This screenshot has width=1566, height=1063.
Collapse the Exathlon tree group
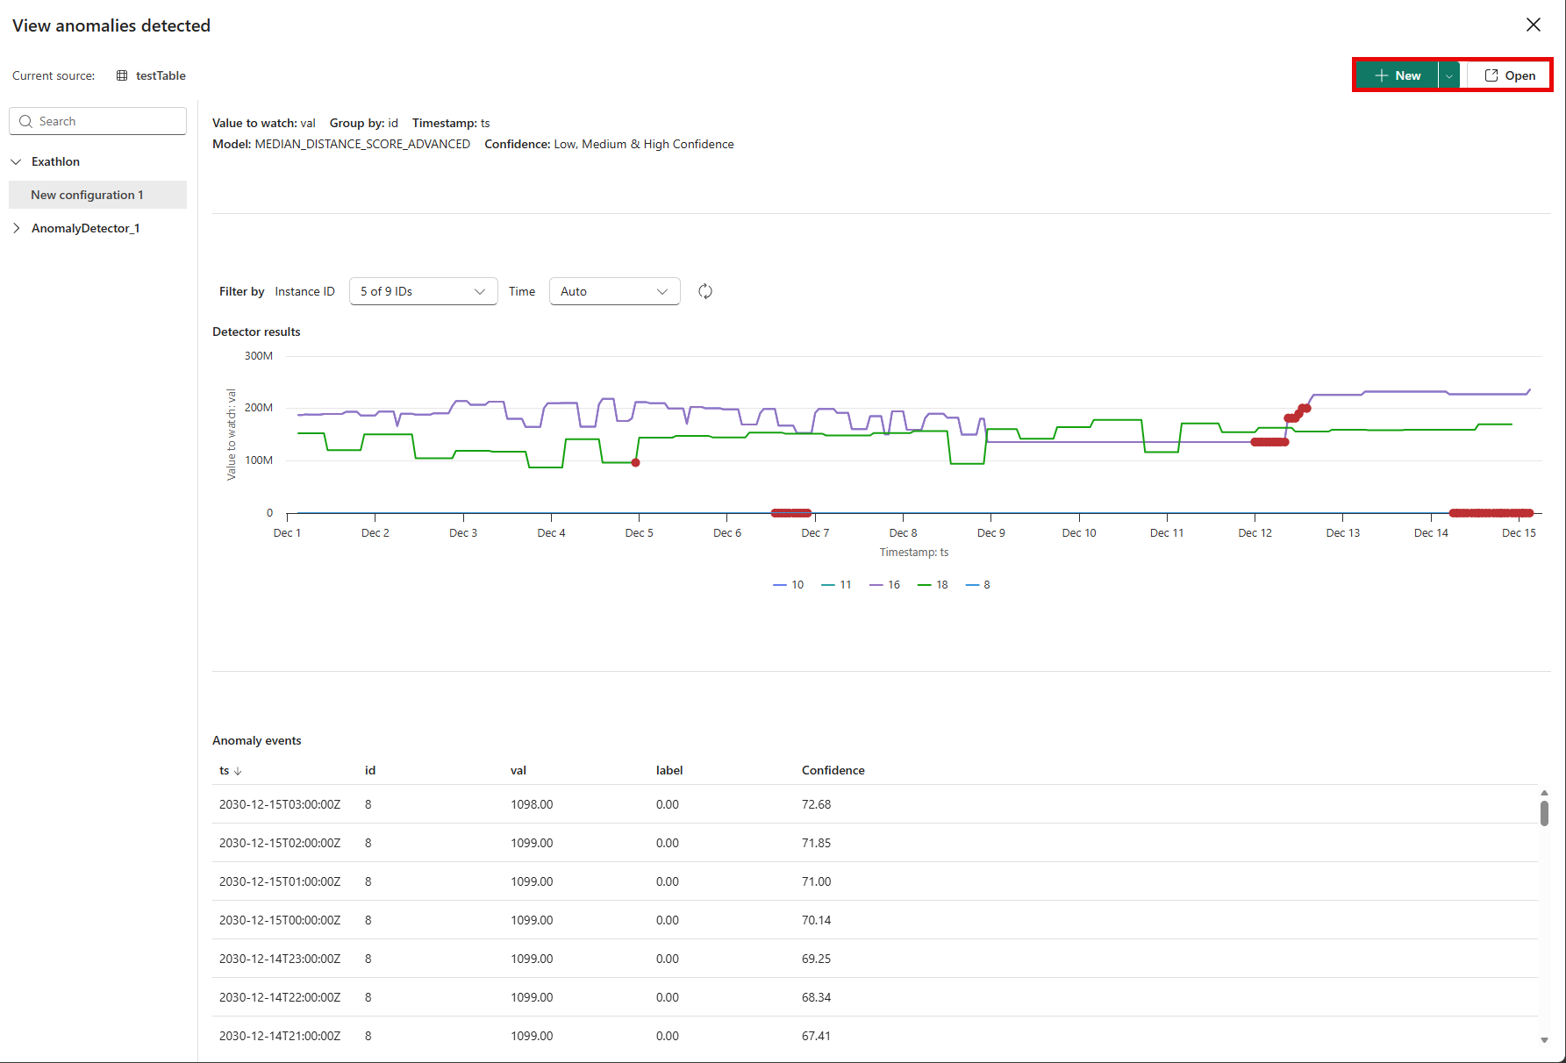pyautogui.click(x=17, y=161)
